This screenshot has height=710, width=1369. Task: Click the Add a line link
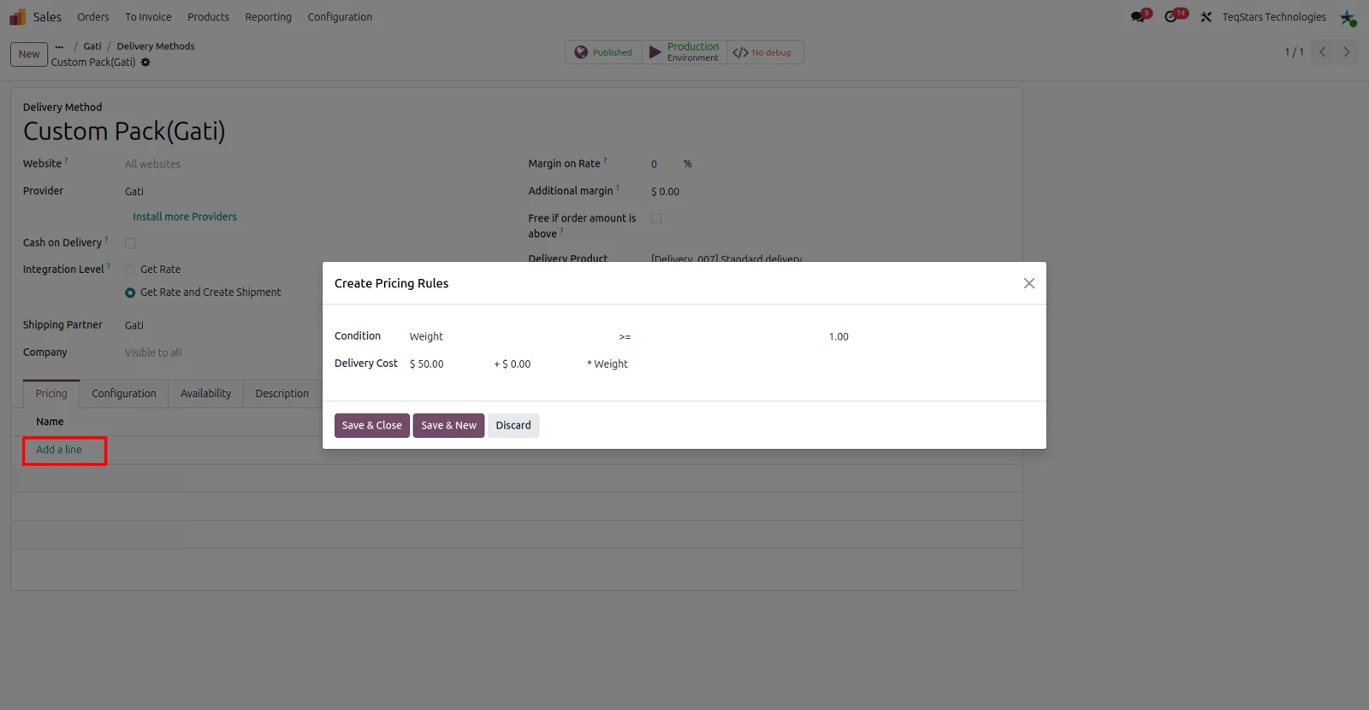click(59, 450)
